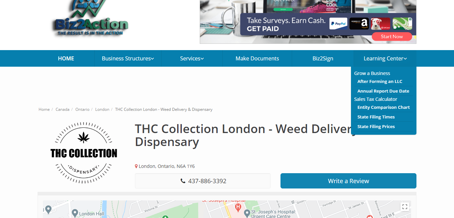Click St. Joseph's Urgent Care Centre pin
The image size is (454, 218).
247,213
